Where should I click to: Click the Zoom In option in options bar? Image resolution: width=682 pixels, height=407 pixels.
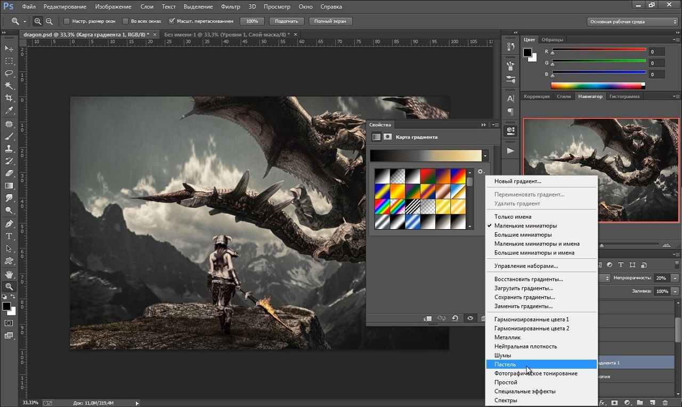click(x=38, y=21)
